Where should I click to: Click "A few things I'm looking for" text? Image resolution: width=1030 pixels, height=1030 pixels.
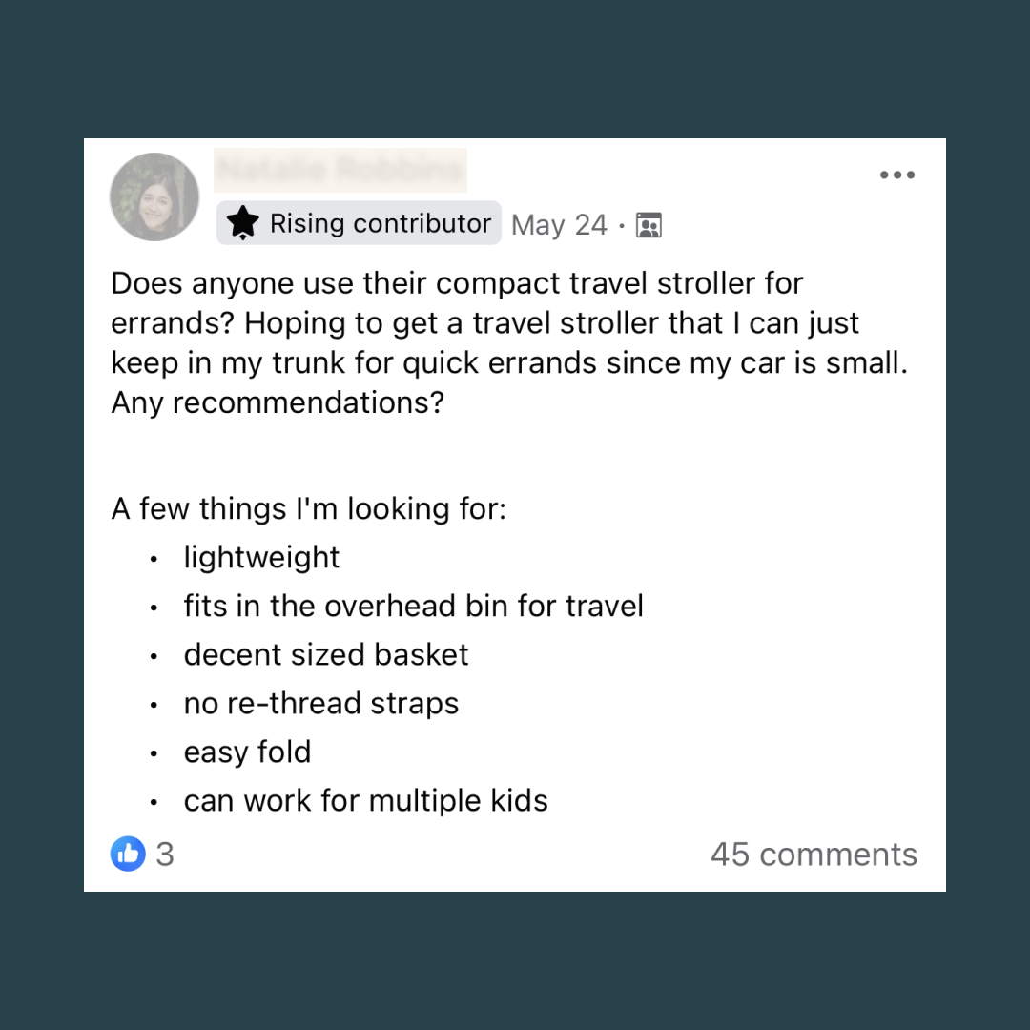click(x=308, y=508)
